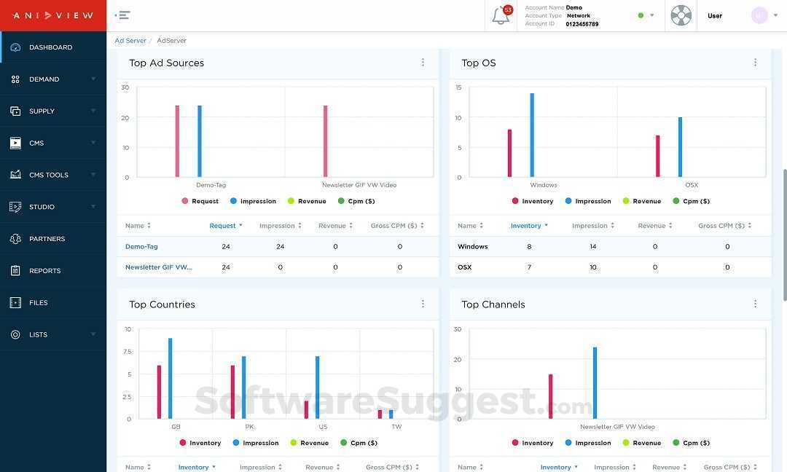Toggle the Impression series in the Top OS legend
The image size is (787, 472).
point(588,201)
